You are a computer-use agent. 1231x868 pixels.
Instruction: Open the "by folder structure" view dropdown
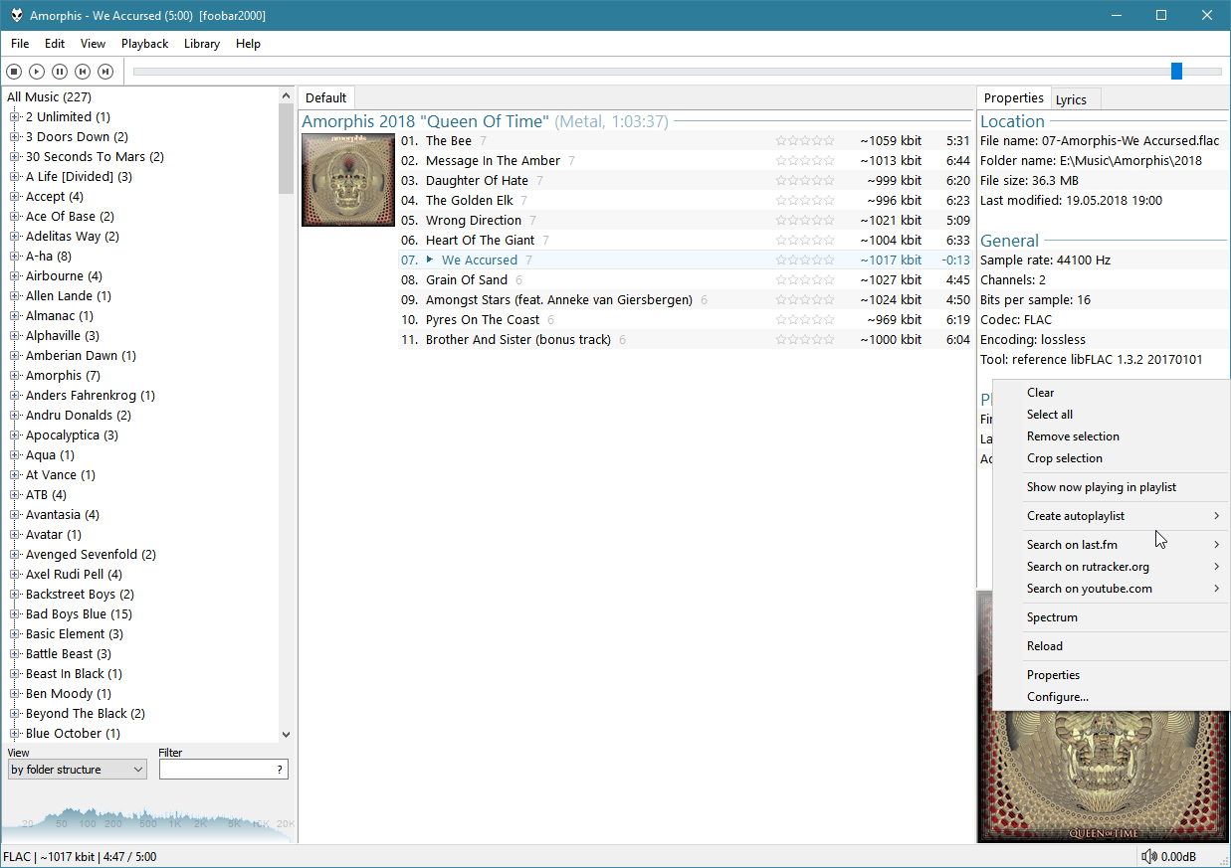[x=77, y=770]
